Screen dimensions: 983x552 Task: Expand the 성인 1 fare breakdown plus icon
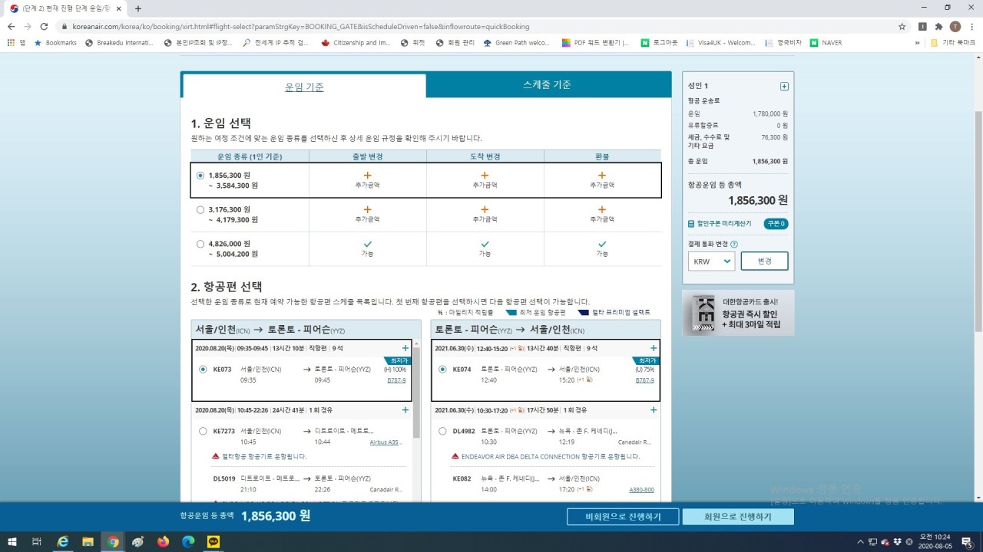click(783, 87)
